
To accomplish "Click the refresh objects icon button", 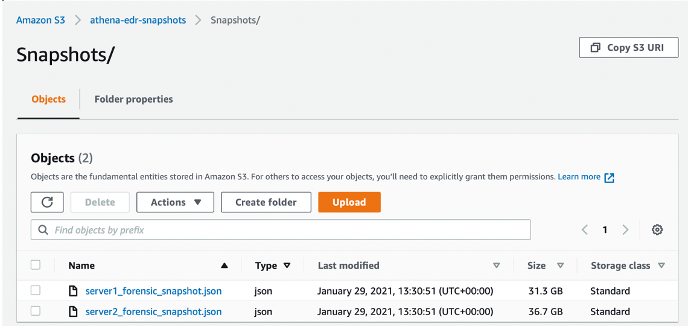I will (47, 202).
